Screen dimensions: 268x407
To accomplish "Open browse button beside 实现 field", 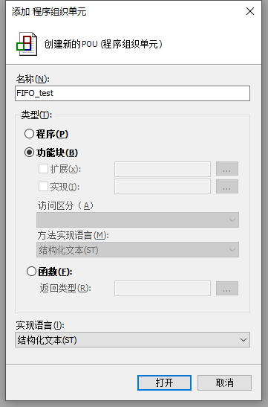I will coord(227,186).
